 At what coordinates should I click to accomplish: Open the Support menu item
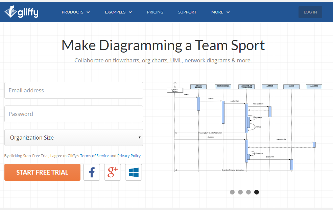(x=187, y=12)
